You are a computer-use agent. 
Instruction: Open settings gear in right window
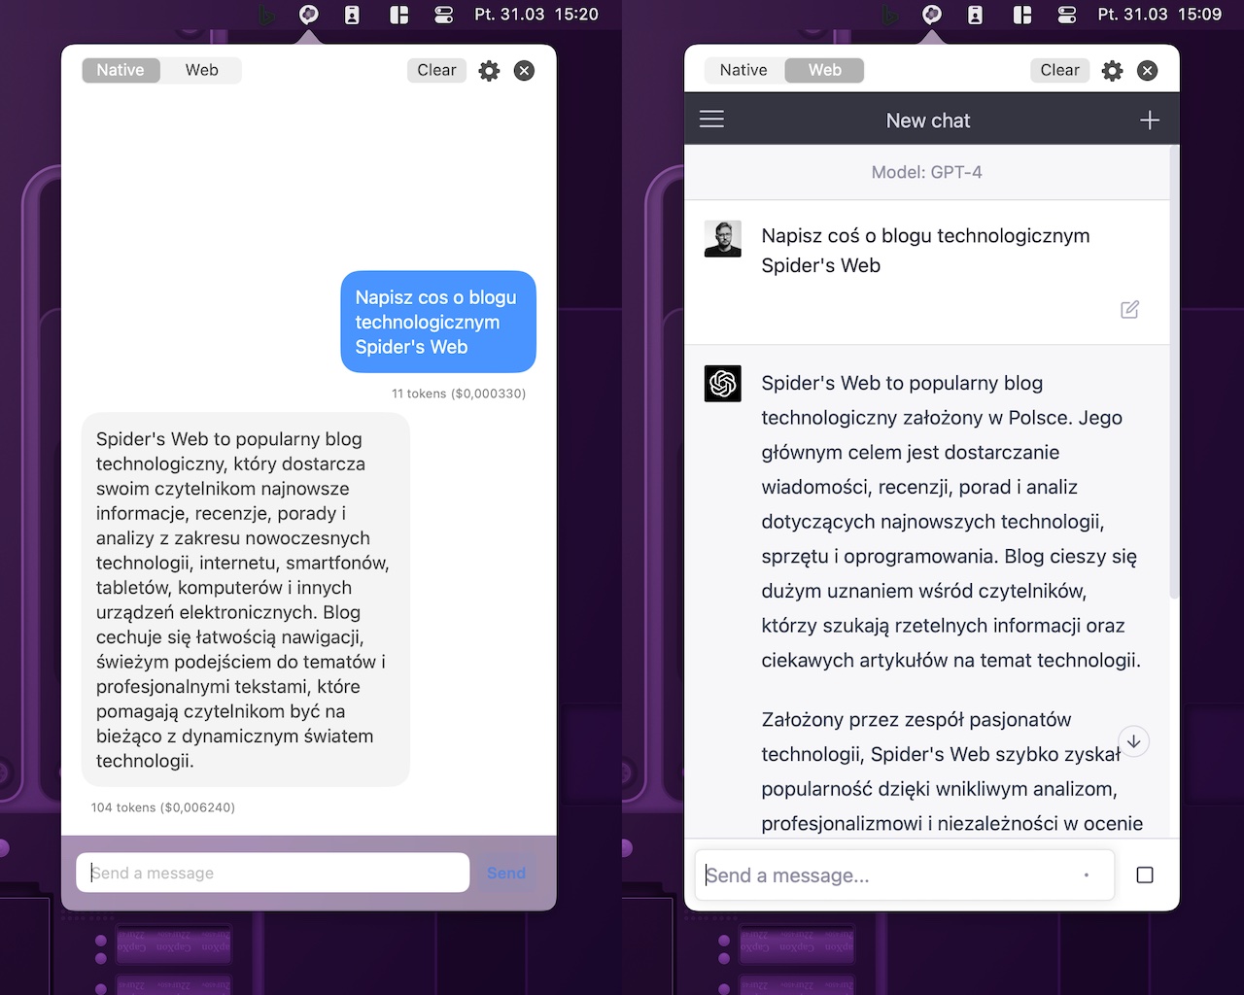pyautogui.click(x=1112, y=70)
